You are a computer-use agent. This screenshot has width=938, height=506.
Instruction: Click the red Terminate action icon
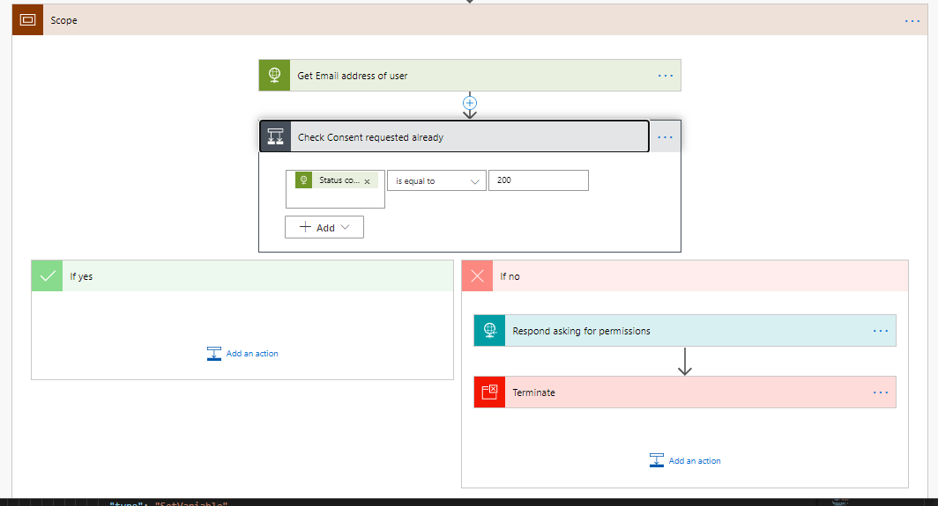coord(489,392)
